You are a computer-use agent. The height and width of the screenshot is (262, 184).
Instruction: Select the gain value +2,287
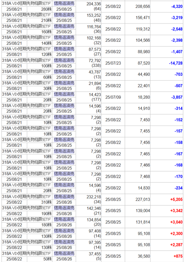176,245
